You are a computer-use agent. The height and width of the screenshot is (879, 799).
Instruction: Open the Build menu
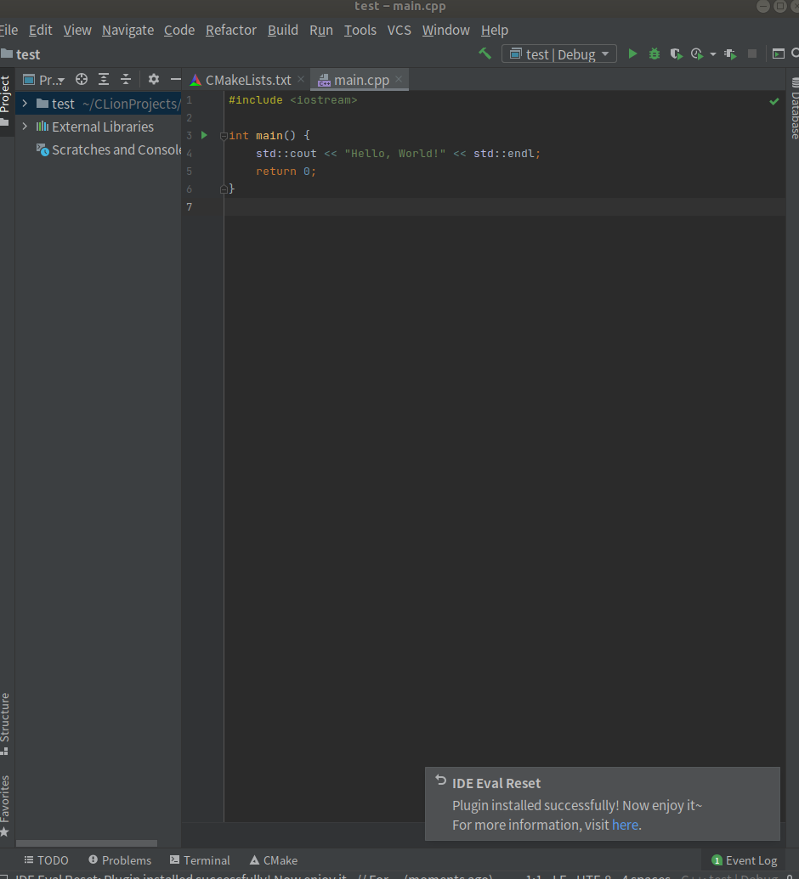point(283,30)
